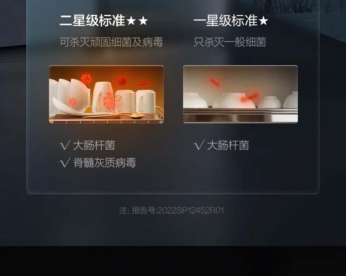The image size is (346, 276).
Task: Open the one-star bowls image
Action: tap(240, 94)
